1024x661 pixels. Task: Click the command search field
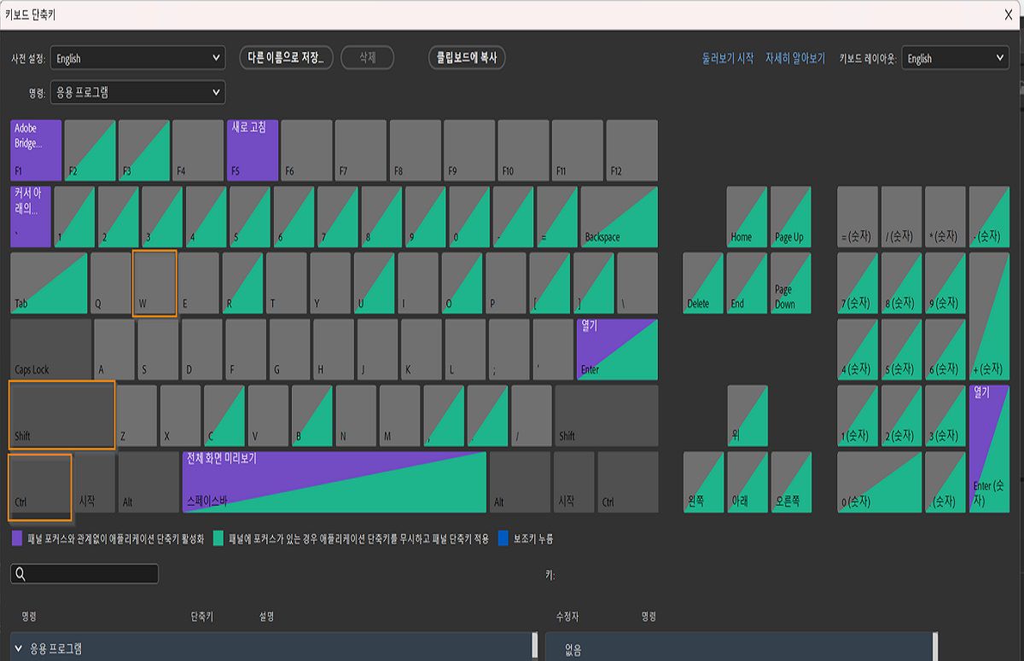click(84, 574)
